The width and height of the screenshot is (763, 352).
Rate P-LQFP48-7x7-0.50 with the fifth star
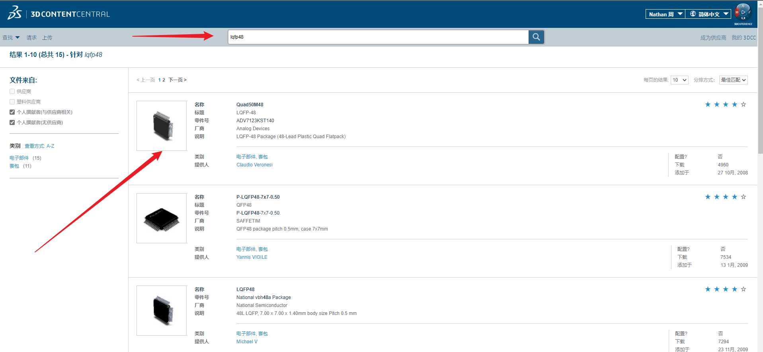(743, 197)
